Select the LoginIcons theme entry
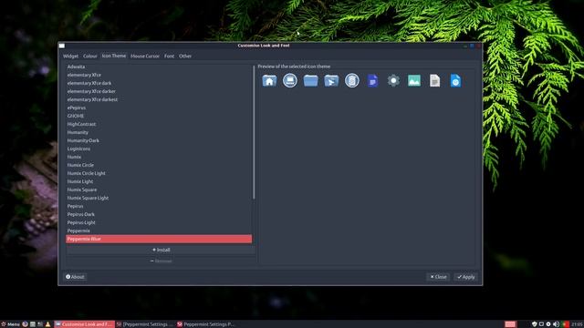 (x=159, y=149)
